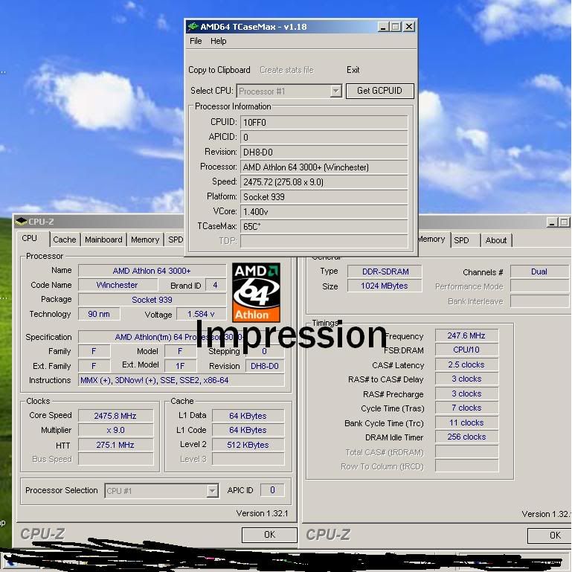572x572 pixels.
Task: Click the L1 Data value 64 KBytes
Action: 248,416
